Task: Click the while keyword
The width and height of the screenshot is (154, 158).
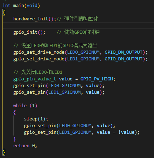Action: coord(20,106)
